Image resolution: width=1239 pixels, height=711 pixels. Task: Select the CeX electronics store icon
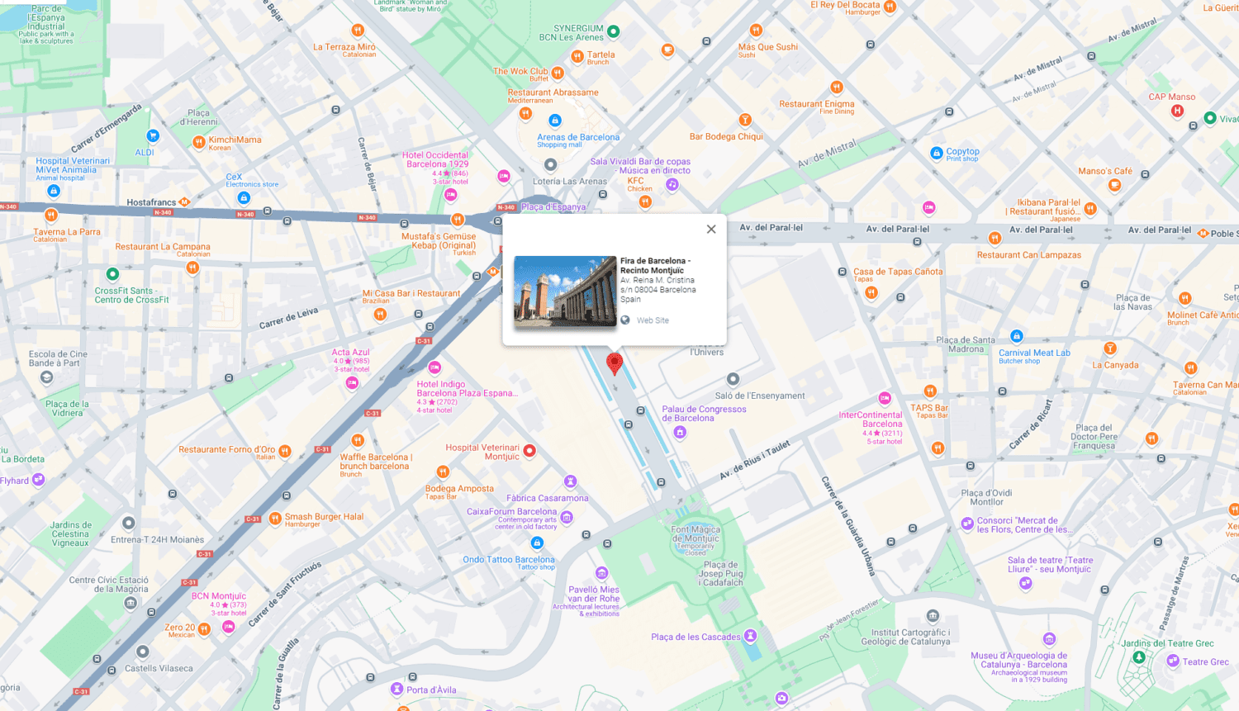(x=244, y=197)
